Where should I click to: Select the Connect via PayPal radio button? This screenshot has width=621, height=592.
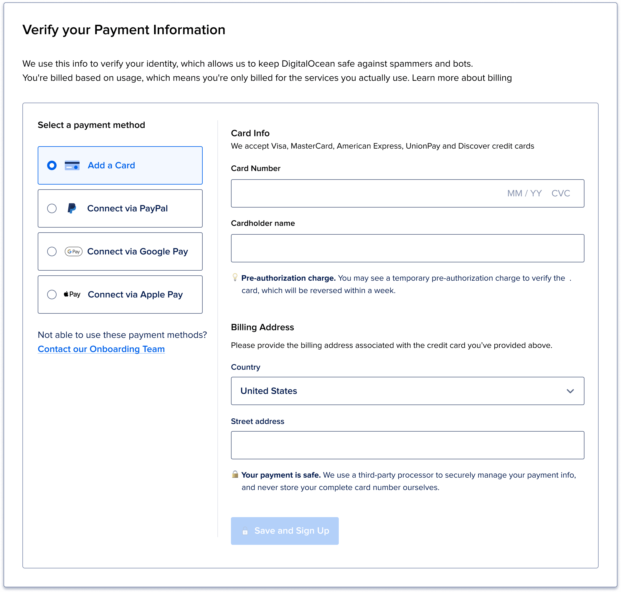tap(52, 208)
